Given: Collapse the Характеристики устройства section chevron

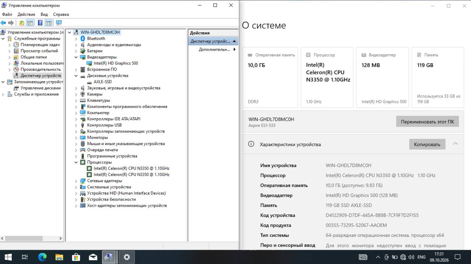Looking at the screenshot, I should tap(455, 144).
